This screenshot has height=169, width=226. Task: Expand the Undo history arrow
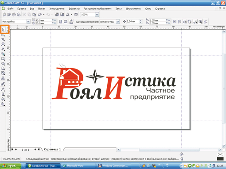click(x=44, y=15)
